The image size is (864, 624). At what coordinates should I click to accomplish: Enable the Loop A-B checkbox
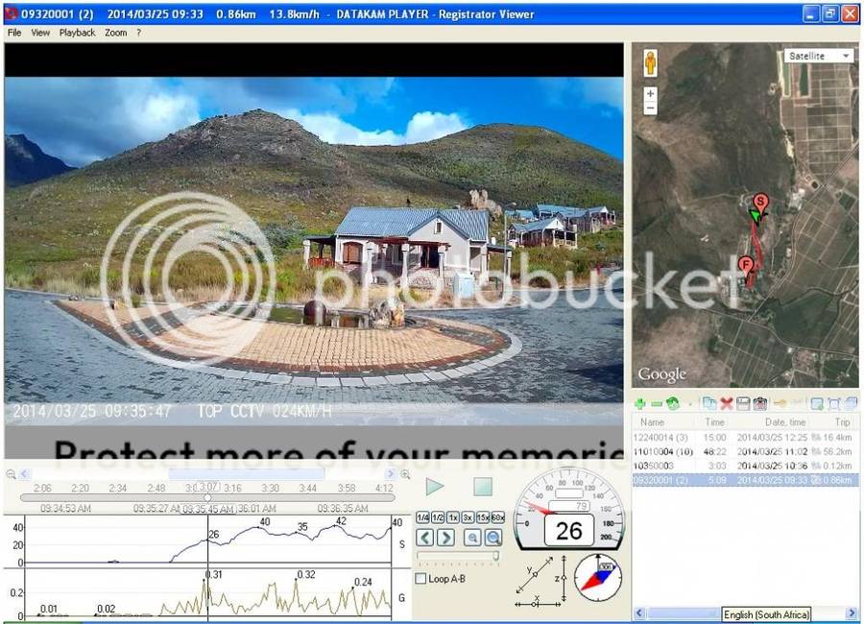(x=420, y=579)
